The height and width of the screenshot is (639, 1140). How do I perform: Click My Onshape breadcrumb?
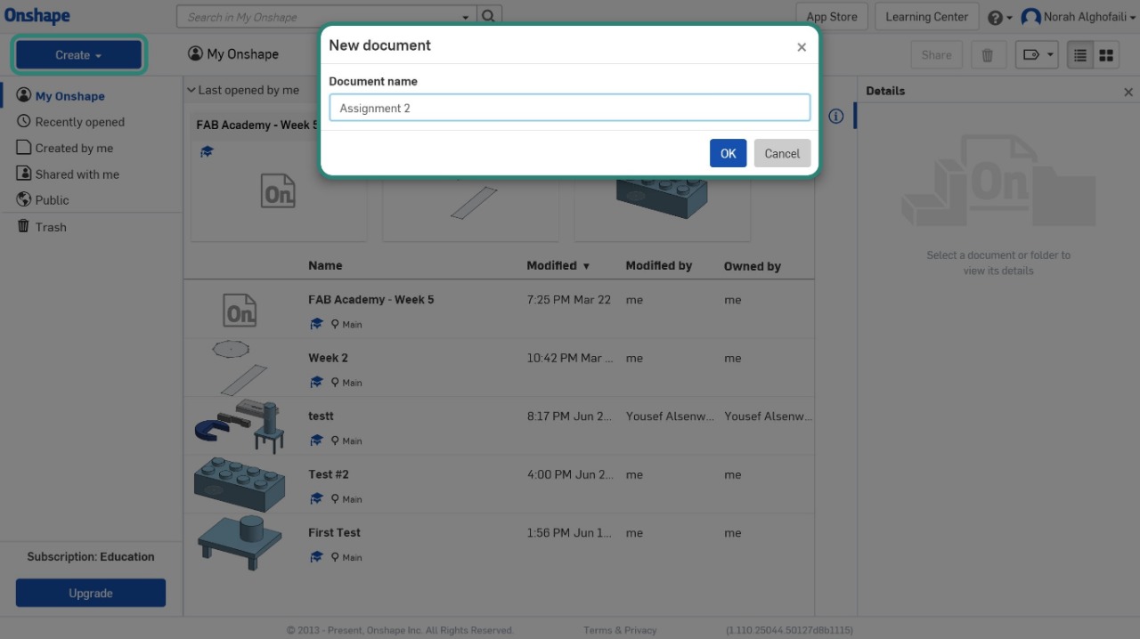coord(233,54)
